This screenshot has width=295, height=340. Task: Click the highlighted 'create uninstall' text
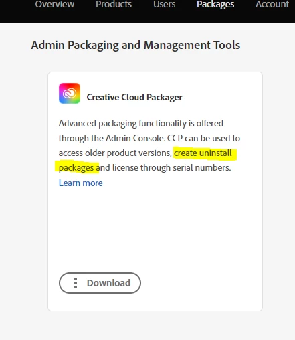click(x=203, y=153)
